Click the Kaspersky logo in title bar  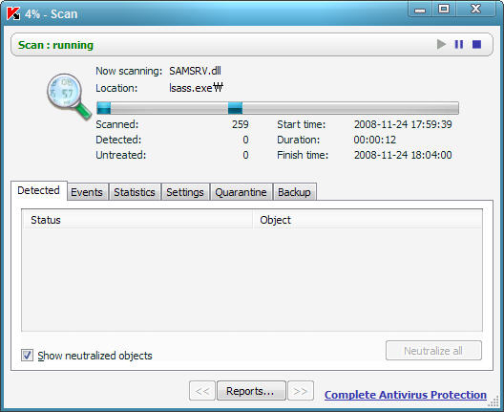pyautogui.click(x=13, y=13)
